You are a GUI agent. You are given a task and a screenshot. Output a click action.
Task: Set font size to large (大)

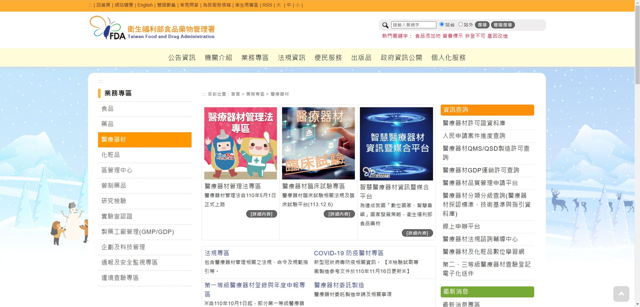(x=279, y=5)
